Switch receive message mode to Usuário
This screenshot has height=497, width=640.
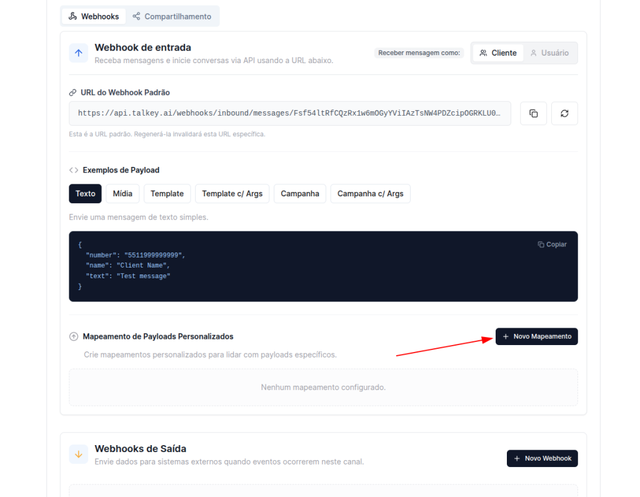coord(549,53)
